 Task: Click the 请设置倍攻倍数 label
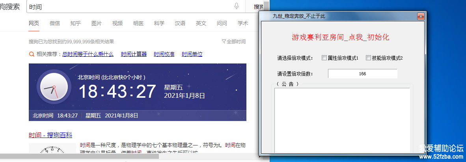click(x=295, y=73)
